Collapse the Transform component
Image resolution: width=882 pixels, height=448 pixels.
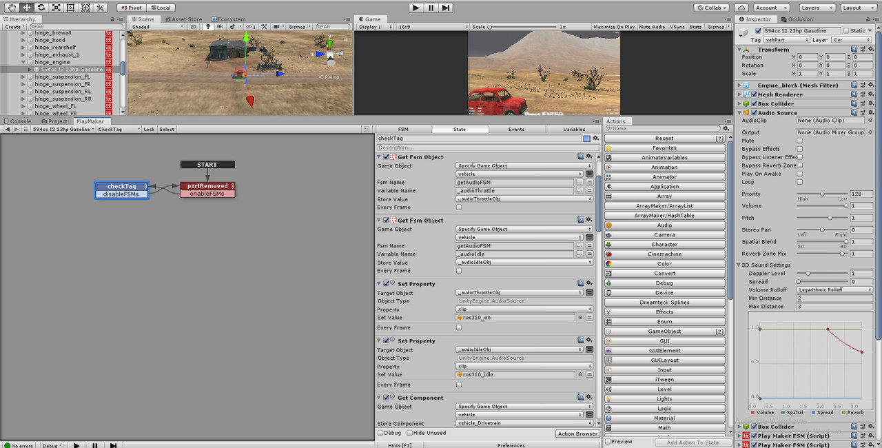741,50
